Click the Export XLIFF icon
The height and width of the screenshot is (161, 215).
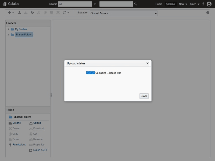point(31,150)
